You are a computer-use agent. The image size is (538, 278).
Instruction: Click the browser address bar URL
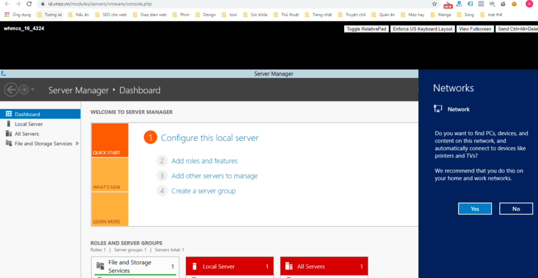(100, 4)
